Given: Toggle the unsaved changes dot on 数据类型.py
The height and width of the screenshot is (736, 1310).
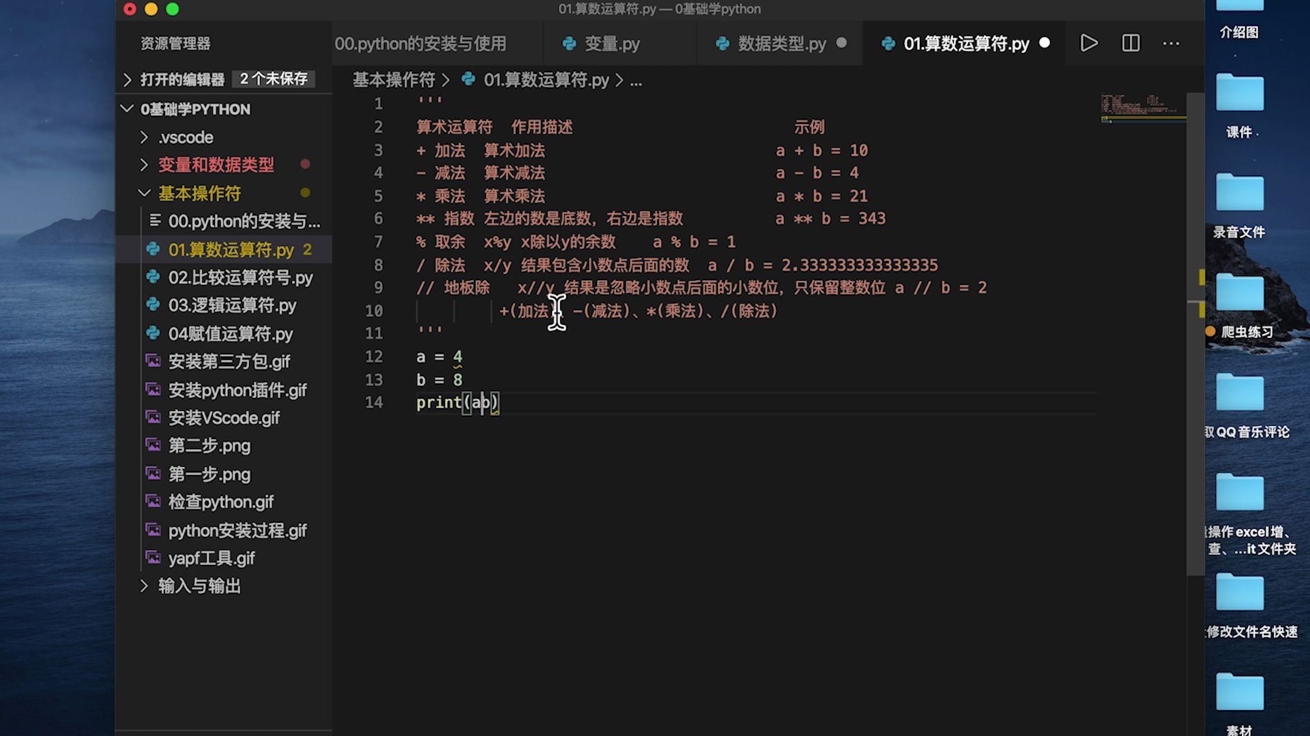Looking at the screenshot, I should (841, 43).
